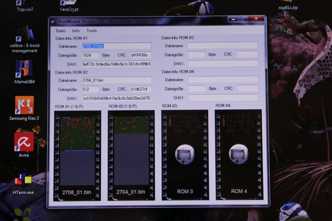Open the Tools menu
The width and height of the screenshot is (332, 221).
click(x=92, y=31)
